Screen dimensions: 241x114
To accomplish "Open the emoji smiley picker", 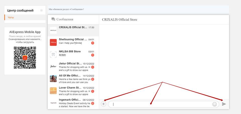I will (214, 104).
